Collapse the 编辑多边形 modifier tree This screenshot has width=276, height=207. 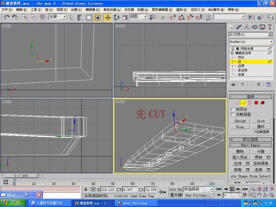coord(232,53)
